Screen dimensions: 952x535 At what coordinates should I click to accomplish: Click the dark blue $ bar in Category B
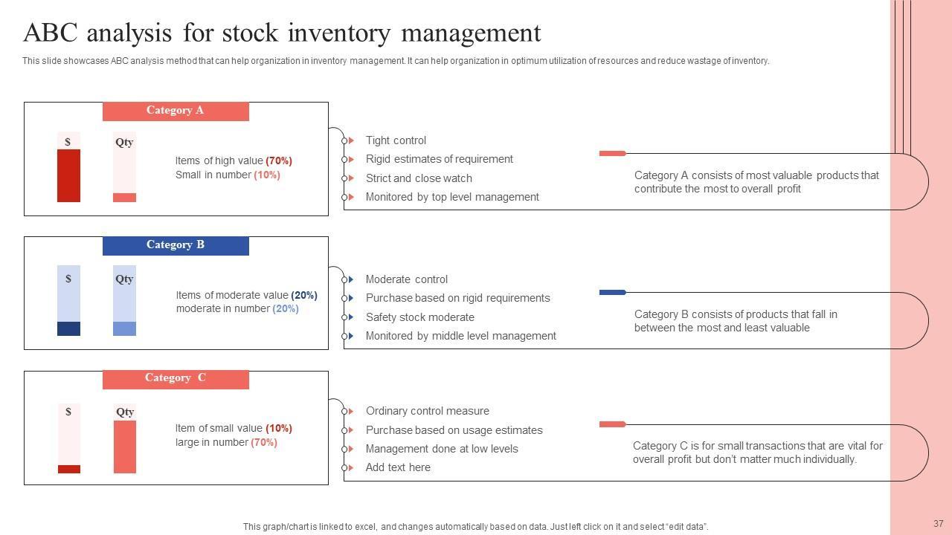[68, 328]
